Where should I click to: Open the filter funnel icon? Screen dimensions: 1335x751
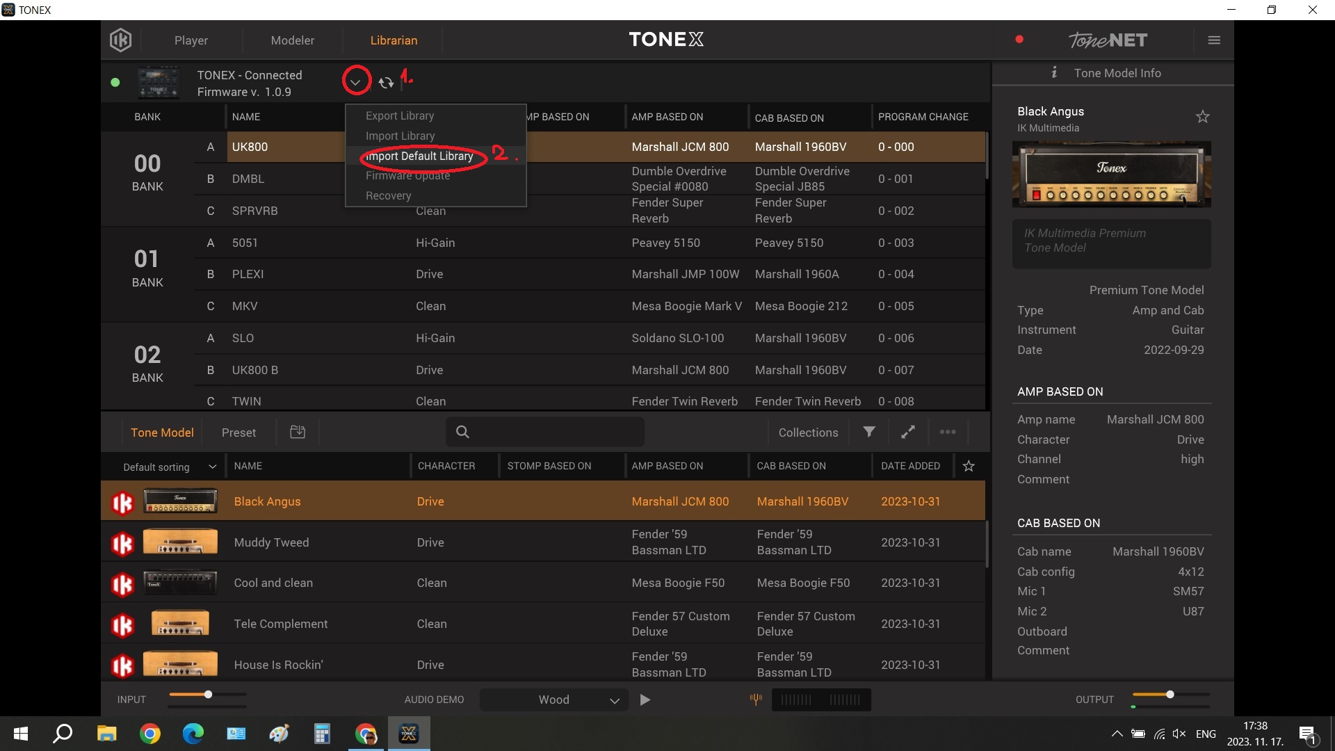pos(869,432)
